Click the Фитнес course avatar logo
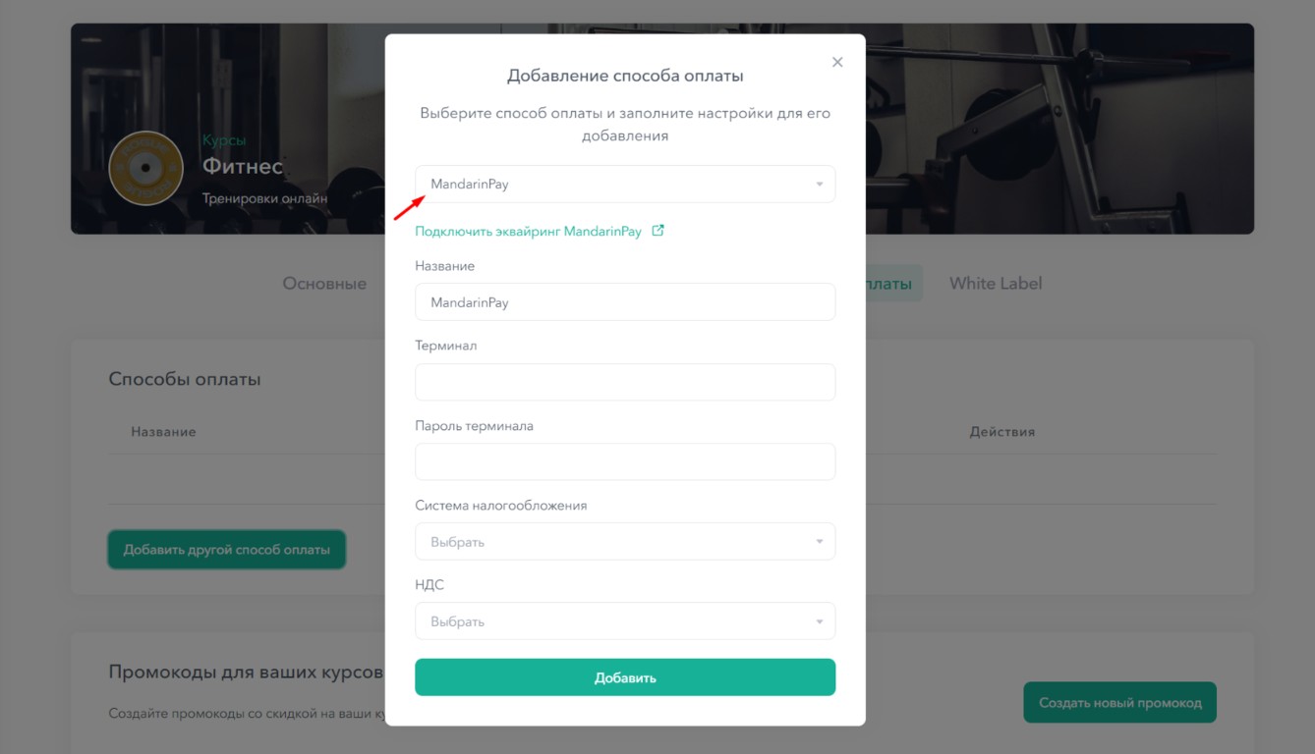The height and width of the screenshot is (754, 1315). click(x=145, y=168)
